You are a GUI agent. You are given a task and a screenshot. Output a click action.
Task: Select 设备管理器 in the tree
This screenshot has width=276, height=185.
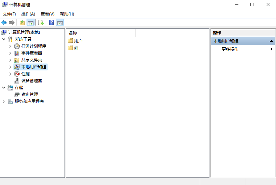[32, 81]
